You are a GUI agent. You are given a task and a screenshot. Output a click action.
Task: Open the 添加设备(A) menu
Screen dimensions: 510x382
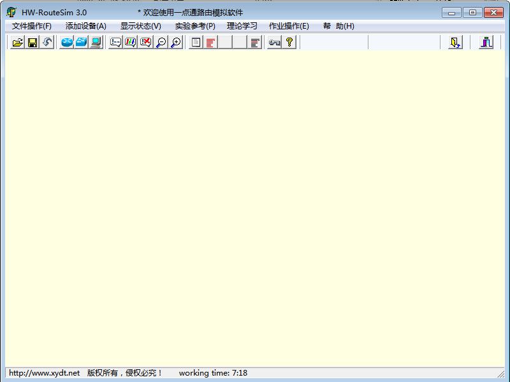[86, 26]
